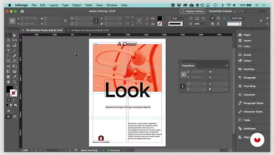Select the Direct Selection tool

15,35
